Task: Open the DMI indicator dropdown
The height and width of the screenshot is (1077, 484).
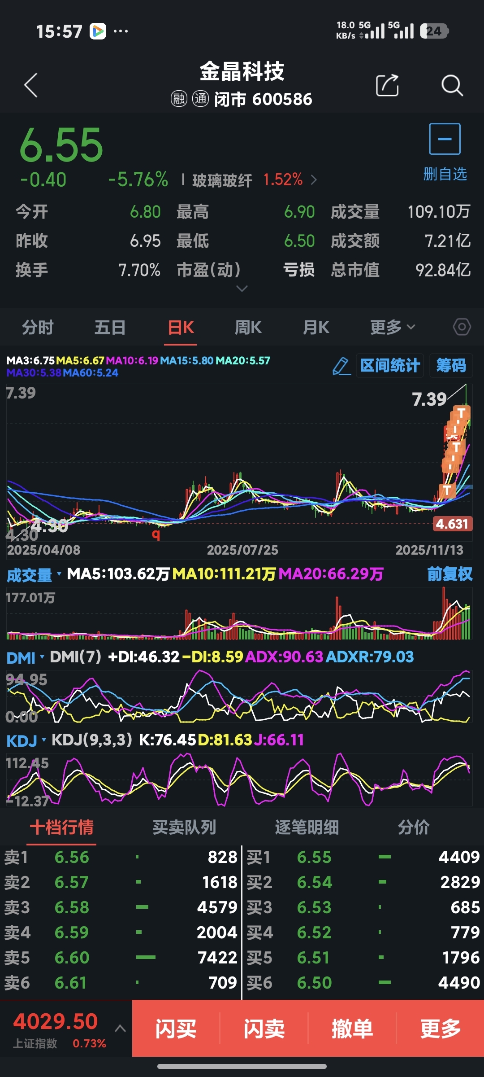Action: (26, 657)
